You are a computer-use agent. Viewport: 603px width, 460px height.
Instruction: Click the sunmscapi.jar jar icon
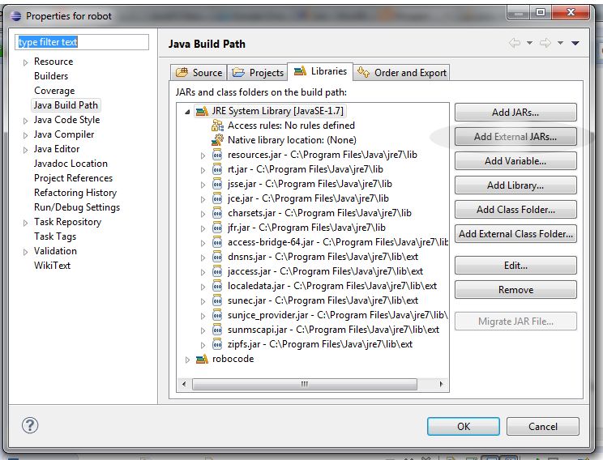coord(217,330)
